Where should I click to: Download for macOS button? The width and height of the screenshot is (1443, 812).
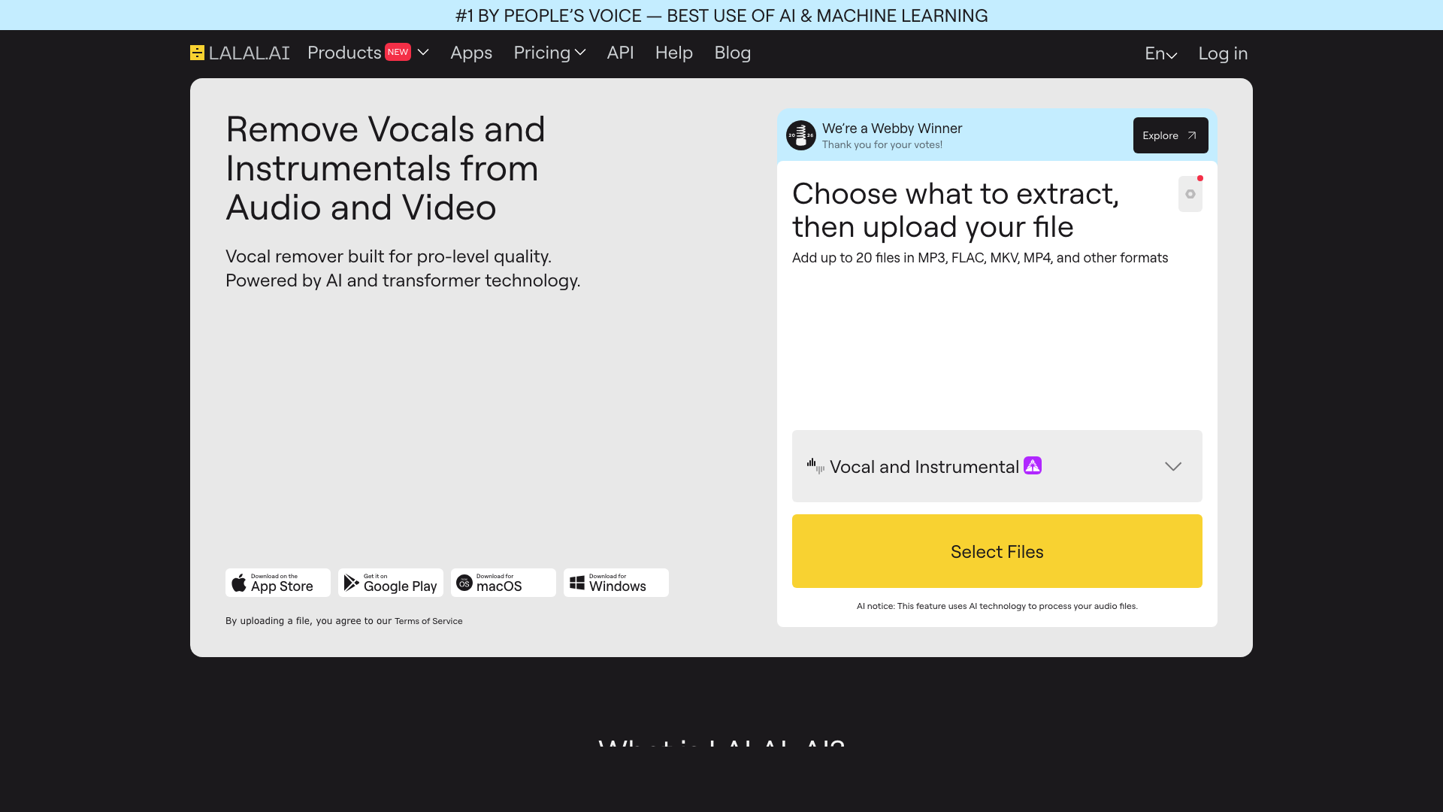click(x=504, y=583)
